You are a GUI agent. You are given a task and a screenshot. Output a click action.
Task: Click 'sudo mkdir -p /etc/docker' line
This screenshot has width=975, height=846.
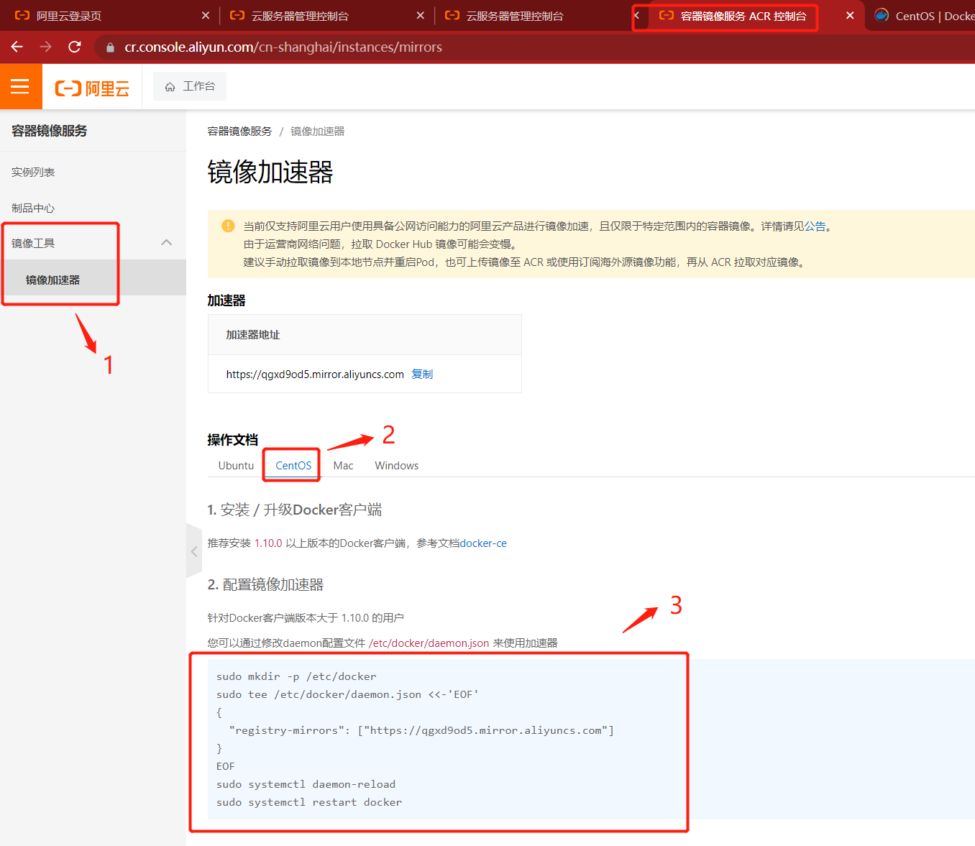tap(296, 676)
